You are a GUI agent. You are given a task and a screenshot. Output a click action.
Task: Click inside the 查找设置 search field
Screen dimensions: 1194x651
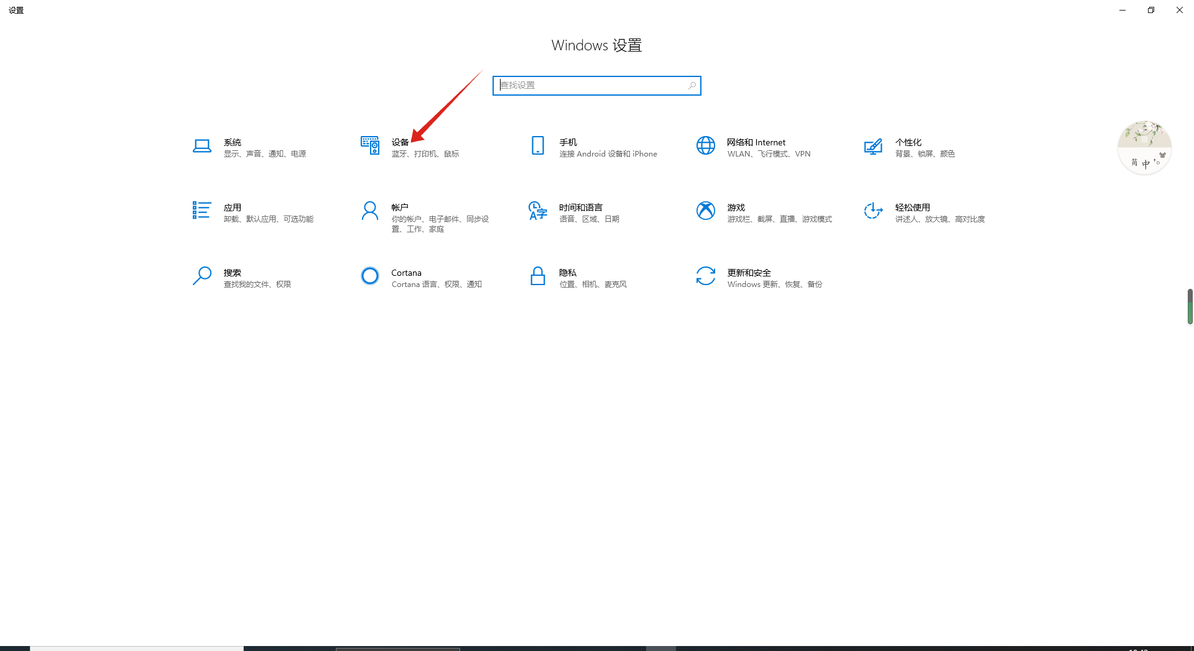click(597, 86)
